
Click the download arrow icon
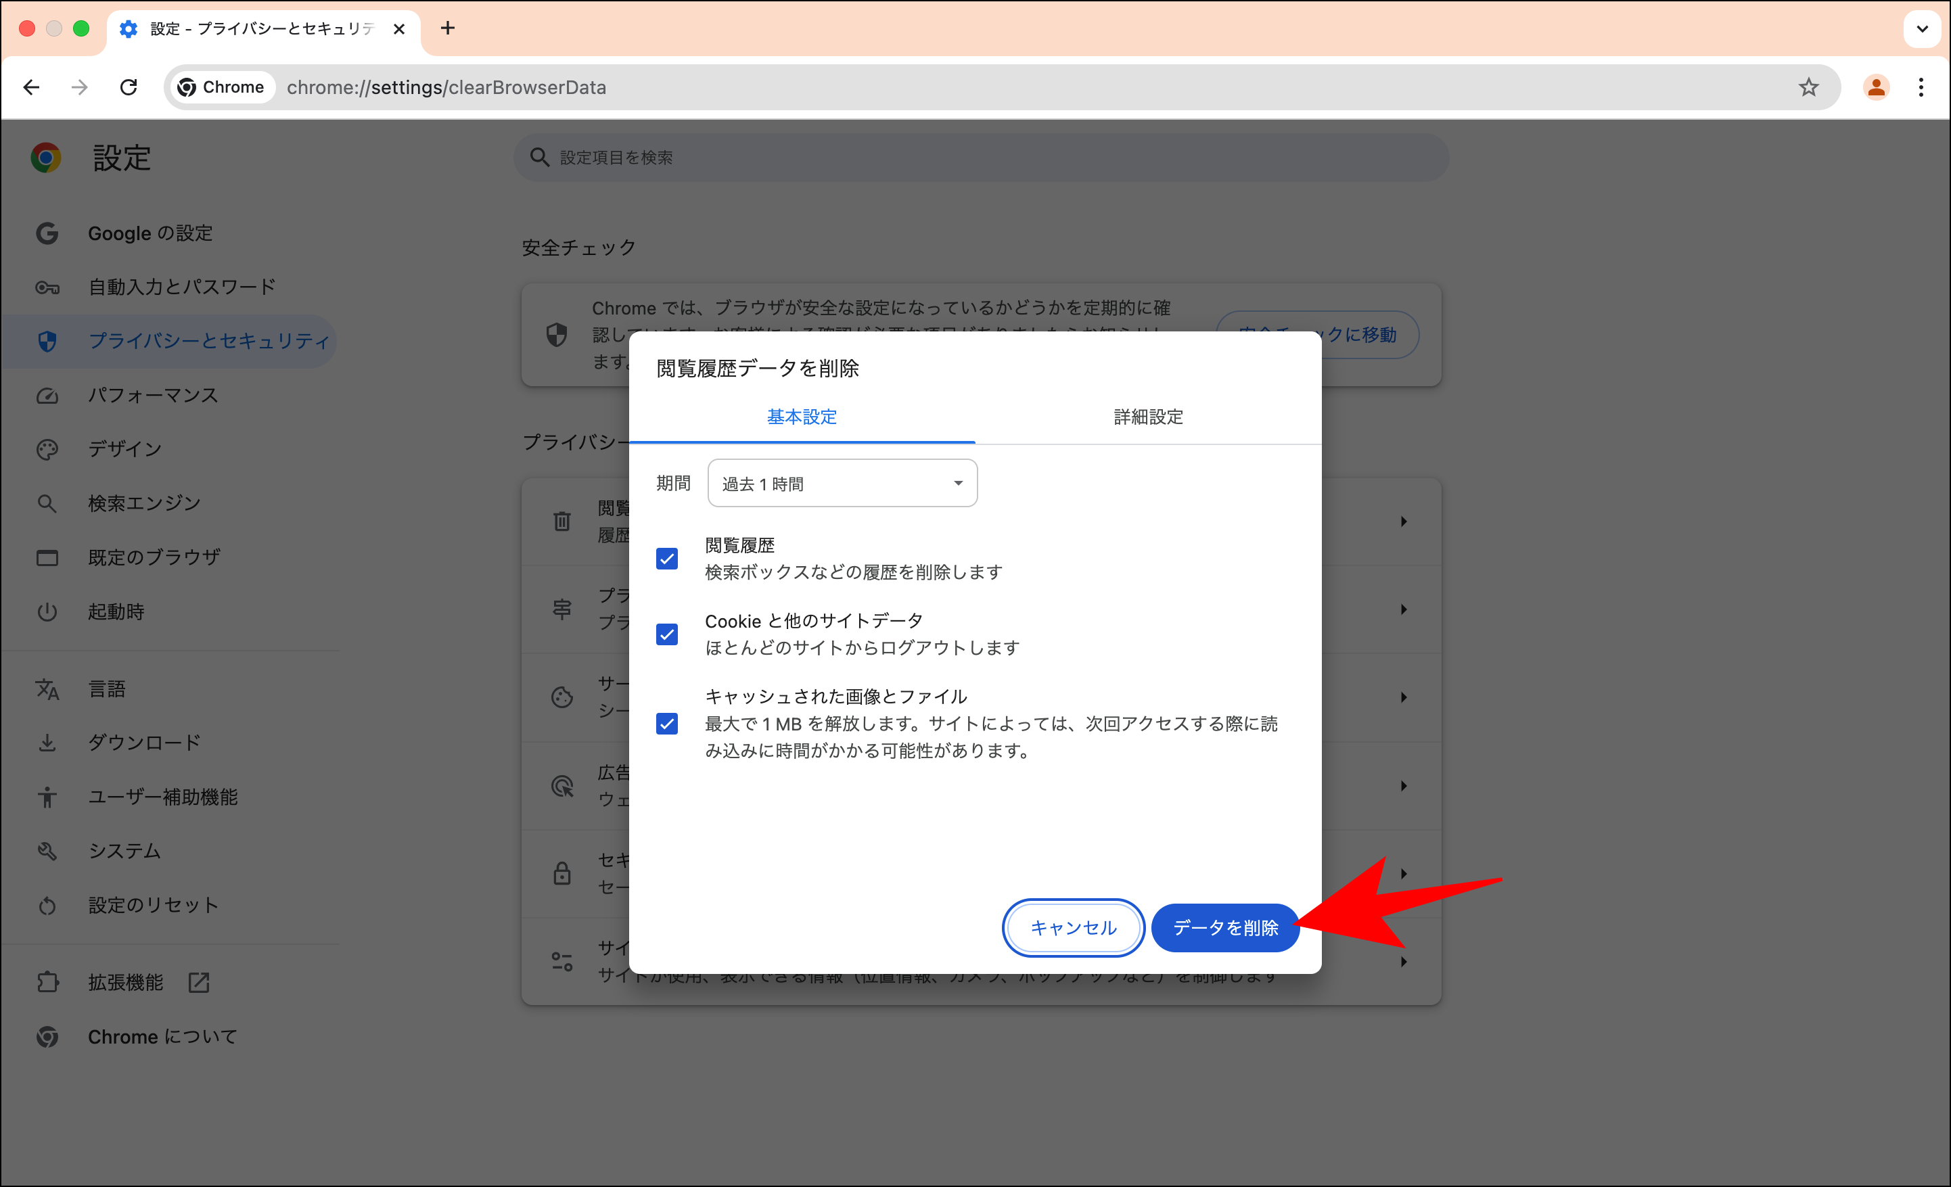click(x=47, y=743)
